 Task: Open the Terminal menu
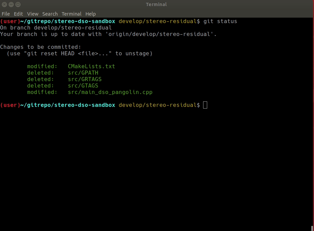tap(72, 14)
